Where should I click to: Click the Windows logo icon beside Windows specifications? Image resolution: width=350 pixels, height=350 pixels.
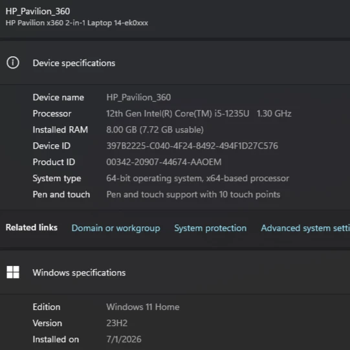coord(13,272)
